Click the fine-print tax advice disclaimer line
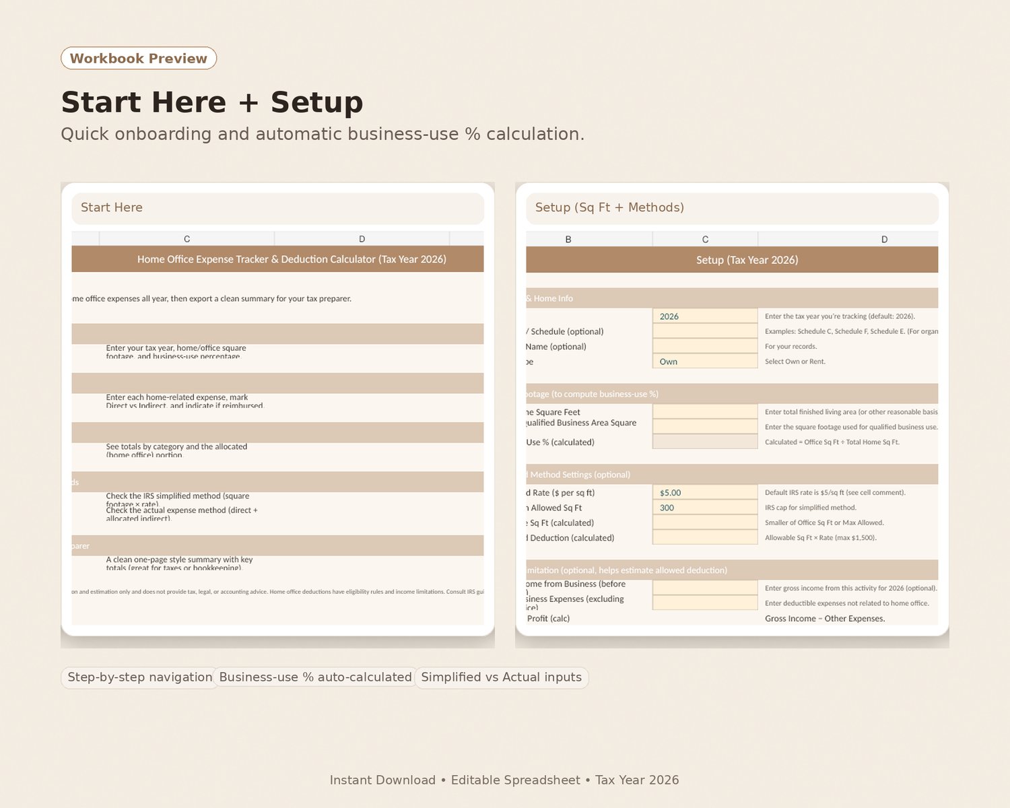Image resolution: width=1010 pixels, height=808 pixels. [278, 592]
